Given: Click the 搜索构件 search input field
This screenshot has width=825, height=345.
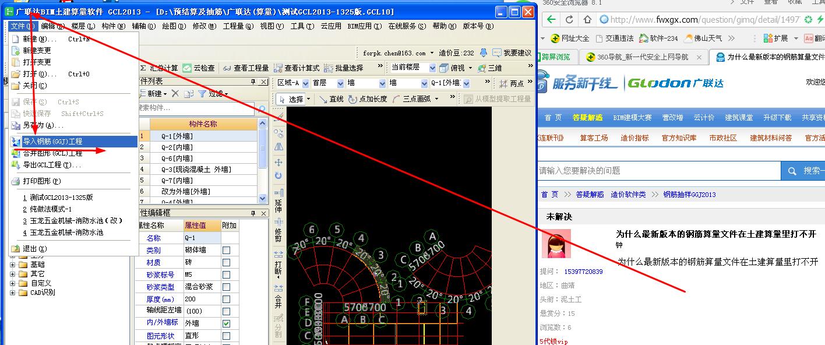Looking at the screenshot, I should pyautogui.click(x=196, y=108).
